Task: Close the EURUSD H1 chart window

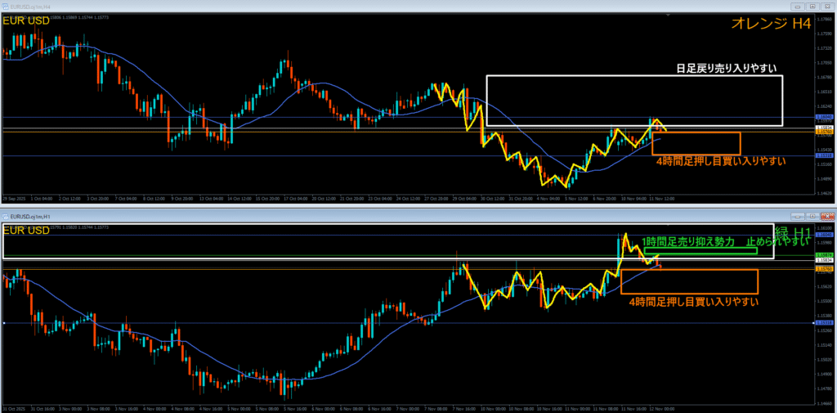Action: (x=827, y=217)
